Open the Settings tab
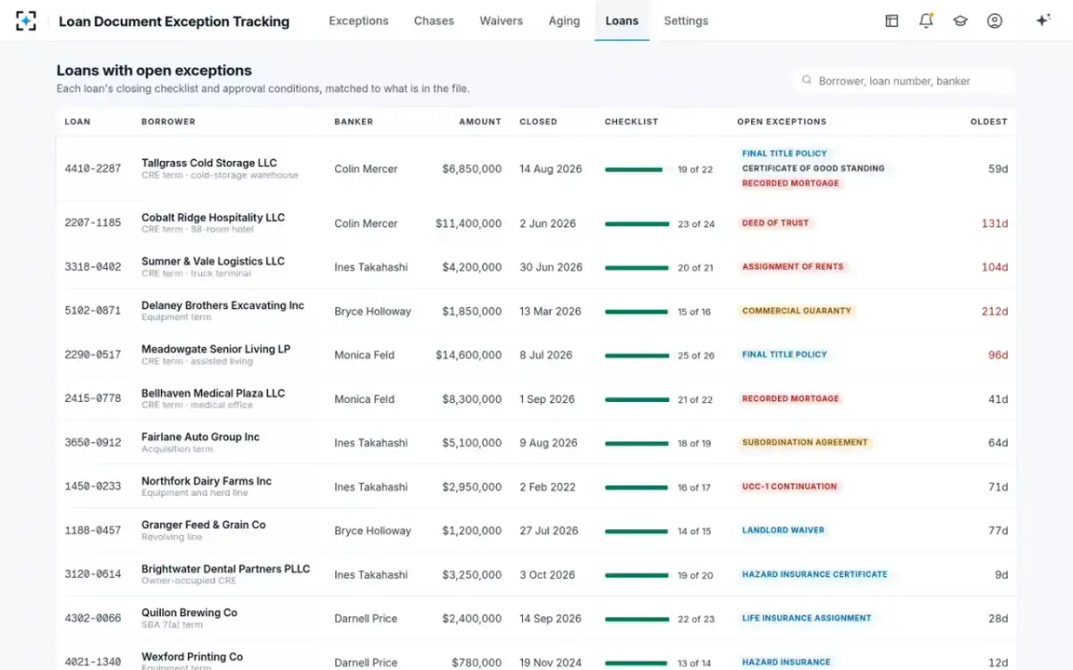Viewport: 1073px width, 670px height. pos(686,21)
